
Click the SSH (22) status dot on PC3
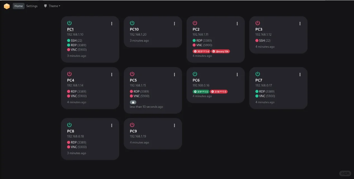click(x=257, y=40)
